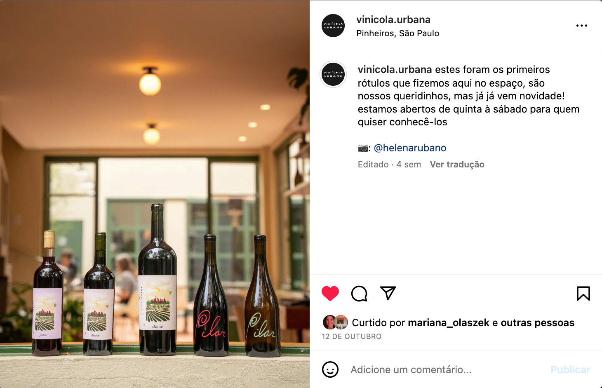Viewport: 602px width, 388px height.
Task: Click the vinicola.urbana avatar beside the caption
Action: (x=333, y=75)
